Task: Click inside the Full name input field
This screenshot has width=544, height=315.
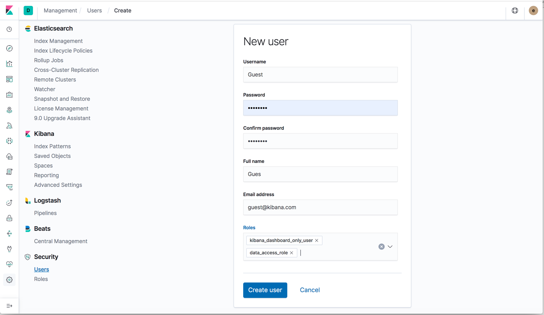Action: (320, 174)
